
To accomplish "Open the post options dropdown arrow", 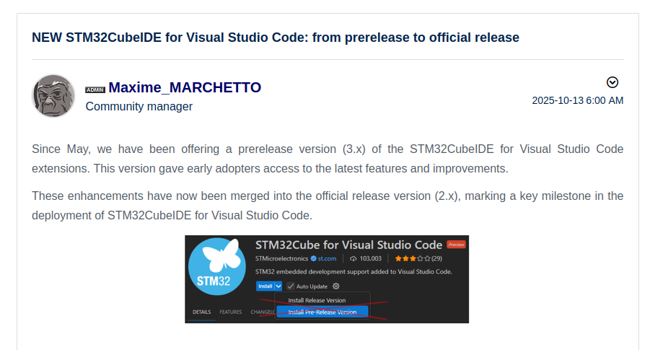I will 612,82.
